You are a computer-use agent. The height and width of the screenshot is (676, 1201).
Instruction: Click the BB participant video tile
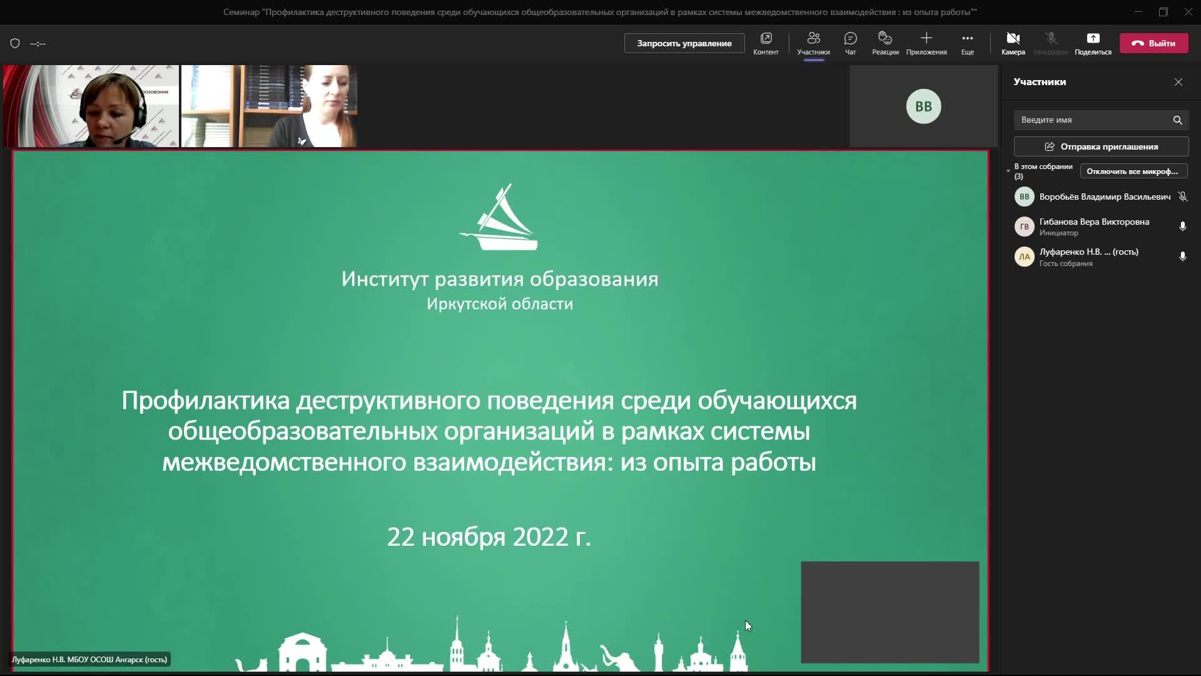[x=923, y=106]
